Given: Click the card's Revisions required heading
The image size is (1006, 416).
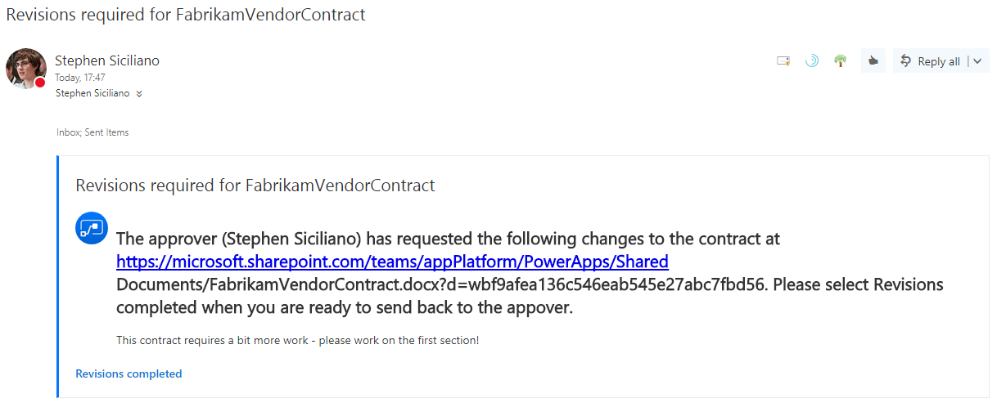Looking at the screenshot, I should (x=255, y=186).
